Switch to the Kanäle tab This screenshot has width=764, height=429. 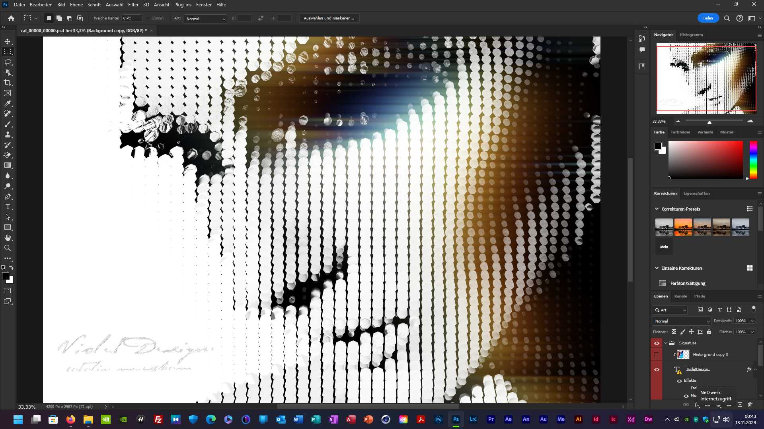pyautogui.click(x=680, y=296)
